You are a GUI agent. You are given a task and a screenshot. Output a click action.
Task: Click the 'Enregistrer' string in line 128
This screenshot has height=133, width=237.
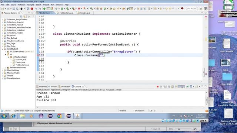pyautogui.click(x=123, y=52)
